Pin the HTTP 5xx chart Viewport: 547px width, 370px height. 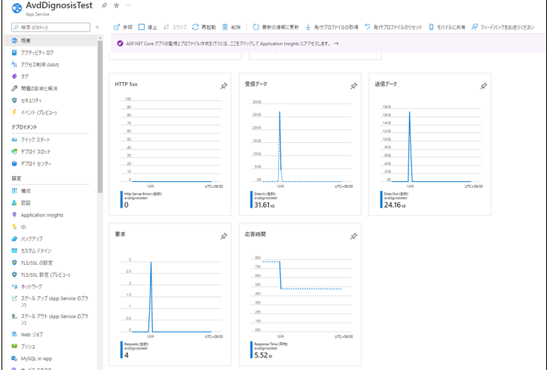(x=223, y=86)
